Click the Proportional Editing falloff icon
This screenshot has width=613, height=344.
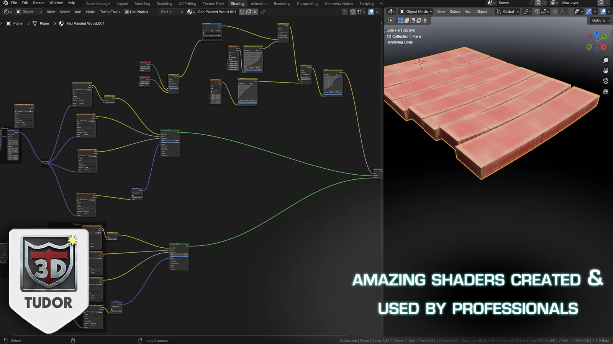[562, 12]
